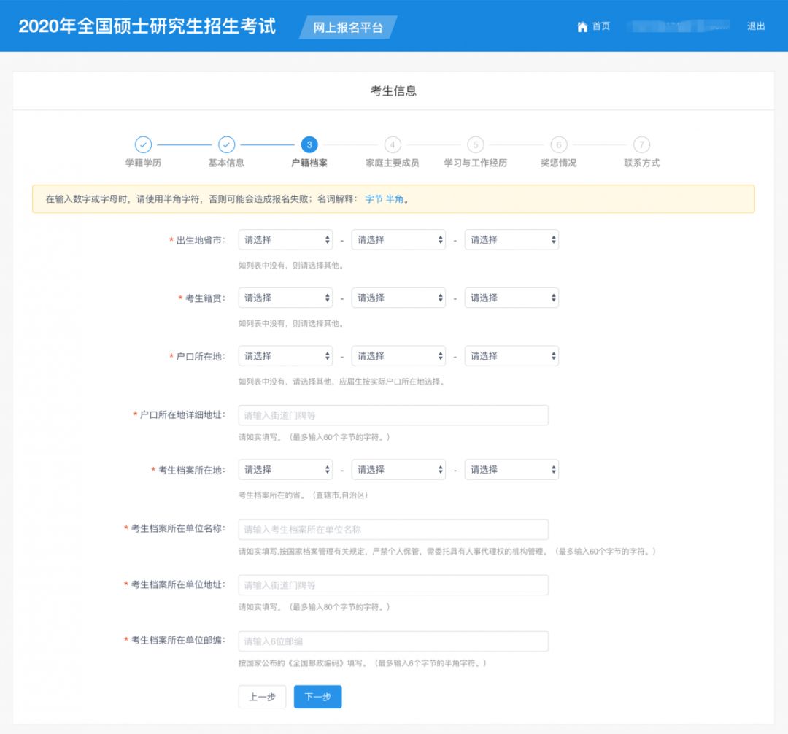This screenshot has width=788, height=734.
Task: Click the 首页 home icon
Action: [x=581, y=27]
